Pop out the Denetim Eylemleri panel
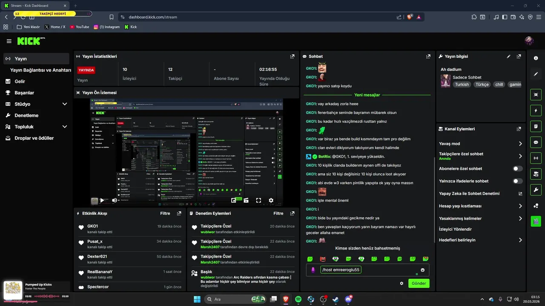Screen dimensions: 545x306 tap(292, 213)
